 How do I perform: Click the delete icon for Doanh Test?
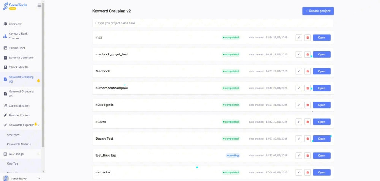point(307,139)
